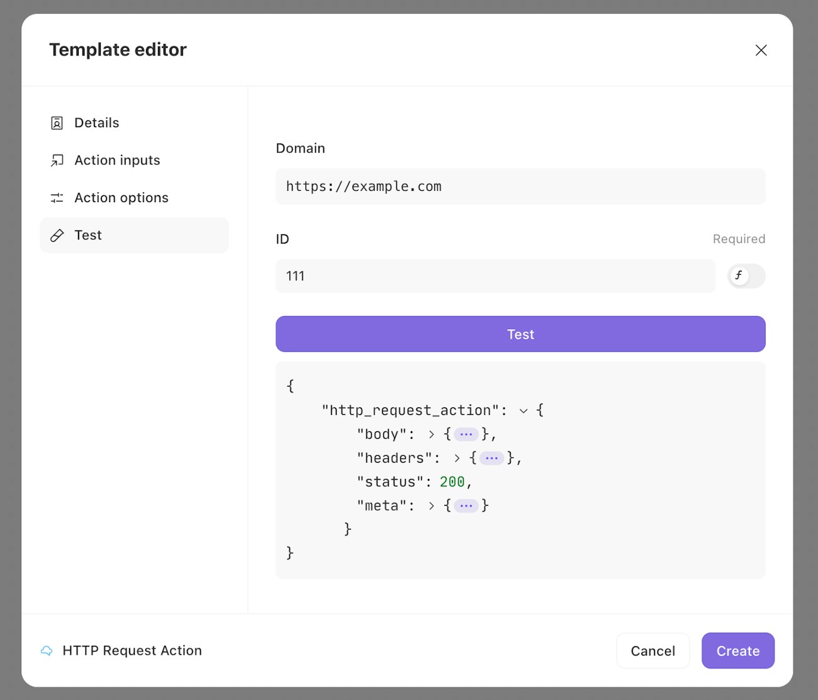Expand the "body" JSON node
818x700 pixels.
pos(431,434)
